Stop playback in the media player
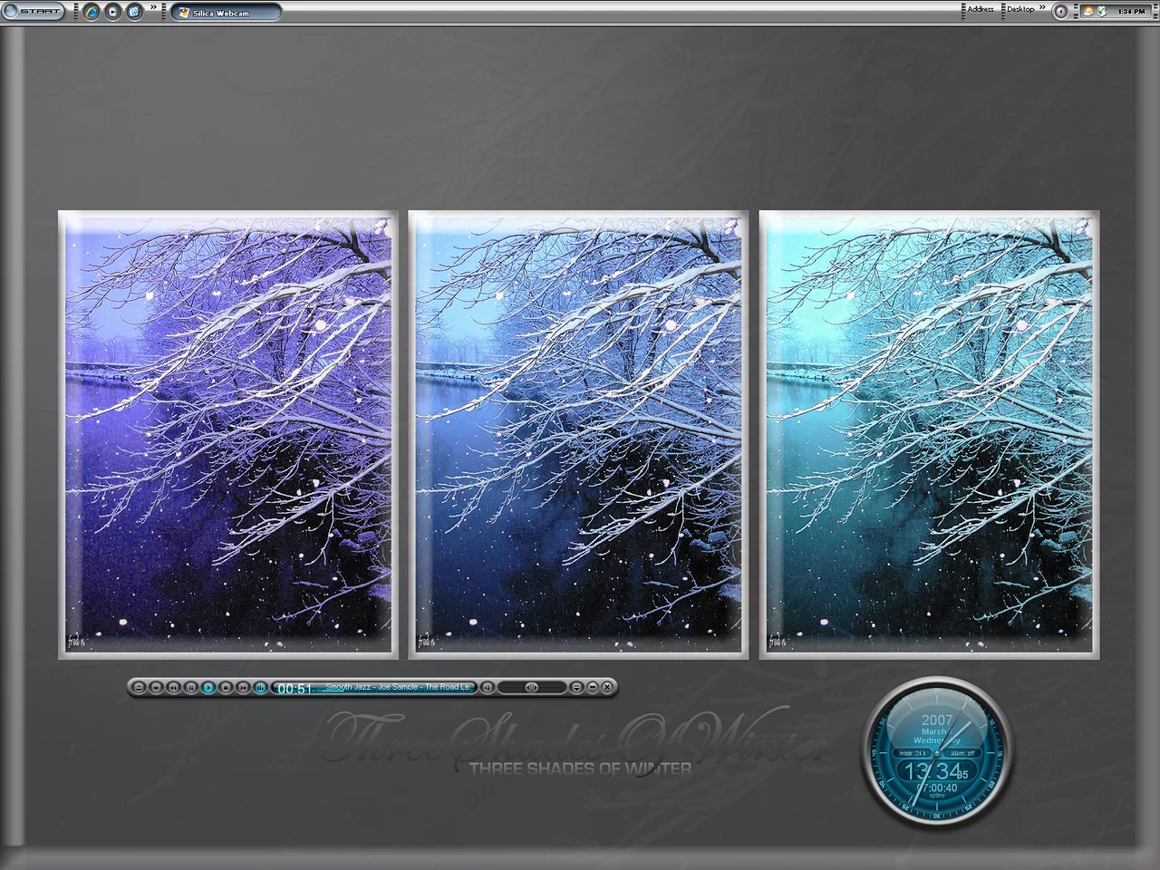Screen dimensions: 1160x870 pyautogui.click(x=226, y=688)
